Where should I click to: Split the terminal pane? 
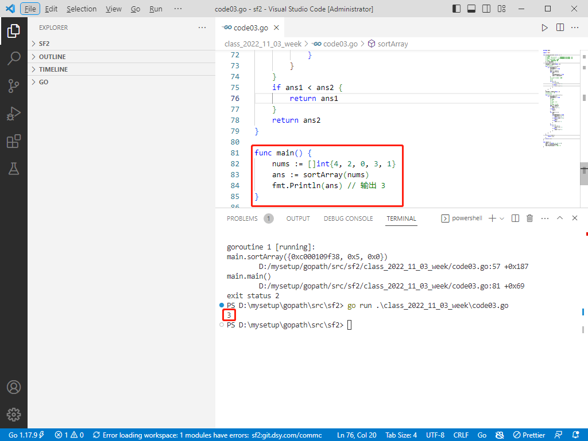[515, 218]
